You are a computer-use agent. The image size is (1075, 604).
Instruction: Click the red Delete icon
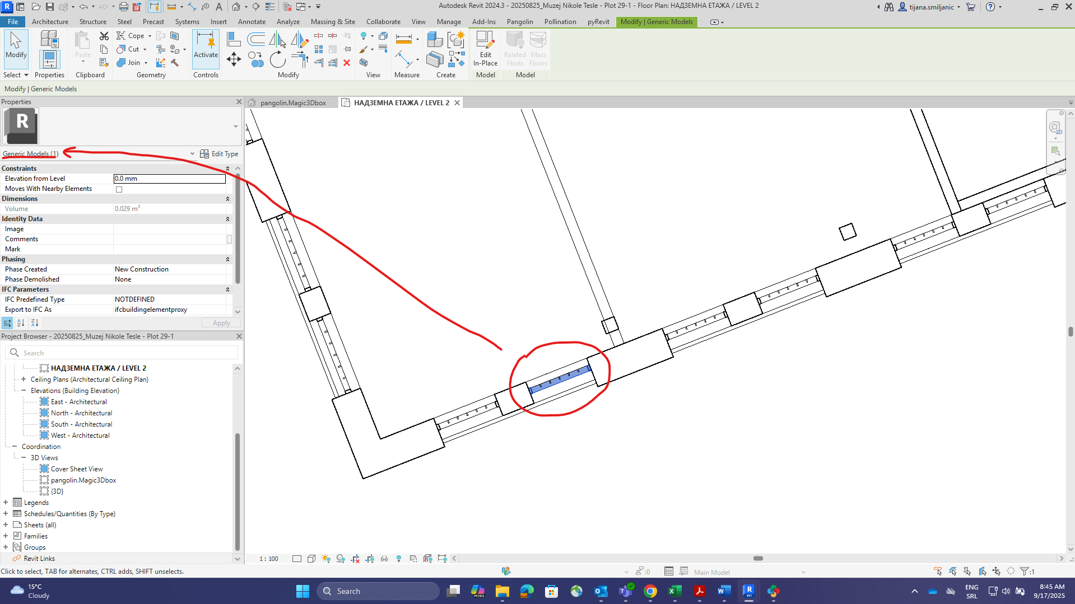click(347, 63)
